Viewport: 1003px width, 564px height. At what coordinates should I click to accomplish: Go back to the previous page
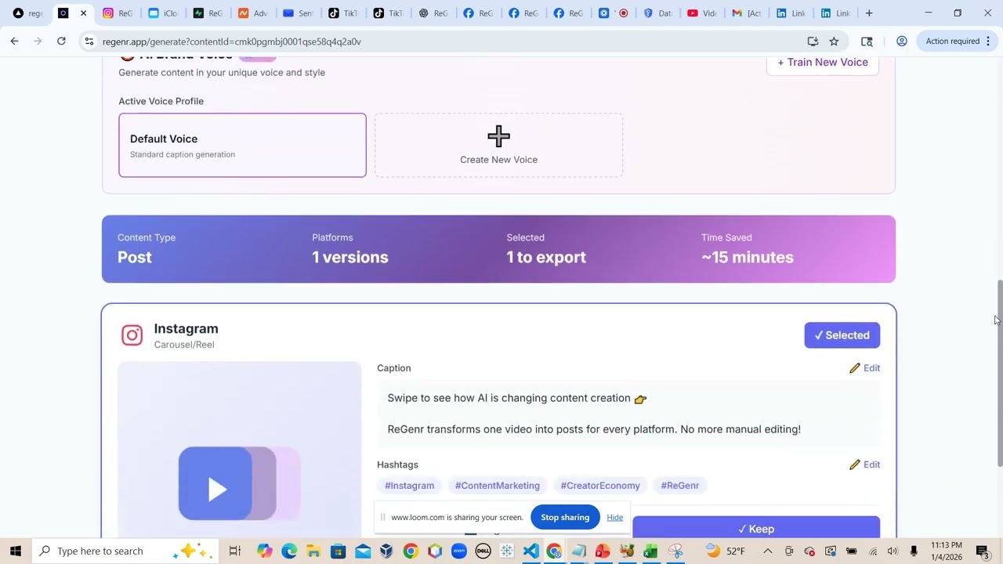[x=14, y=42]
